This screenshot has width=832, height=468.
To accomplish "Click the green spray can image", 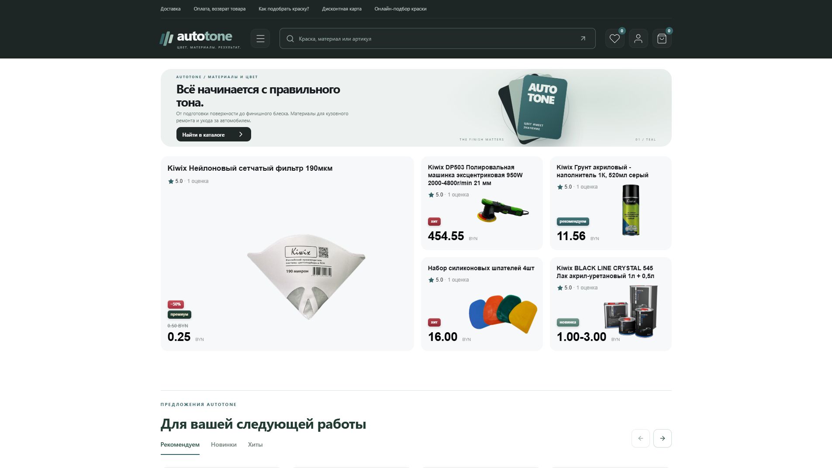I will (631, 210).
